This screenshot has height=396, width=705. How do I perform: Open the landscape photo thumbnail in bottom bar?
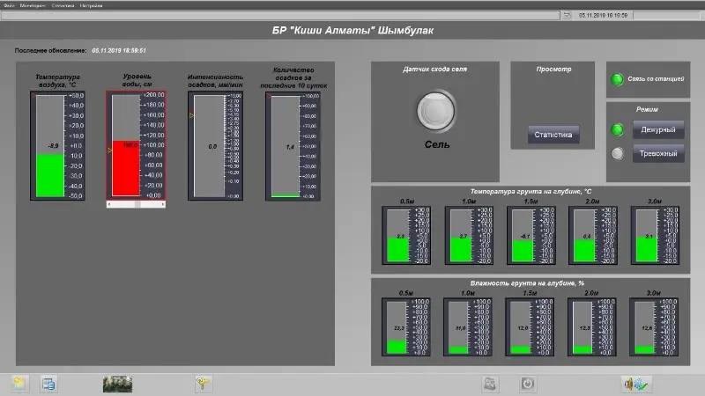[x=117, y=383]
